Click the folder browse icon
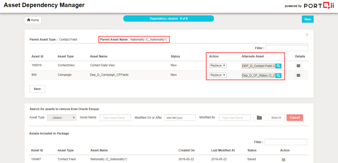The height and width of the screenshot is (163, 338). (259, 117)
